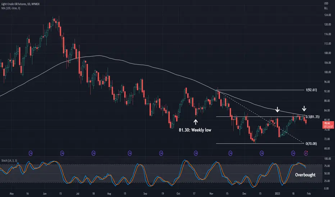Open the event marker above Jan 18
This screenshot has height=197, width=335.
(x=293, y=153)
